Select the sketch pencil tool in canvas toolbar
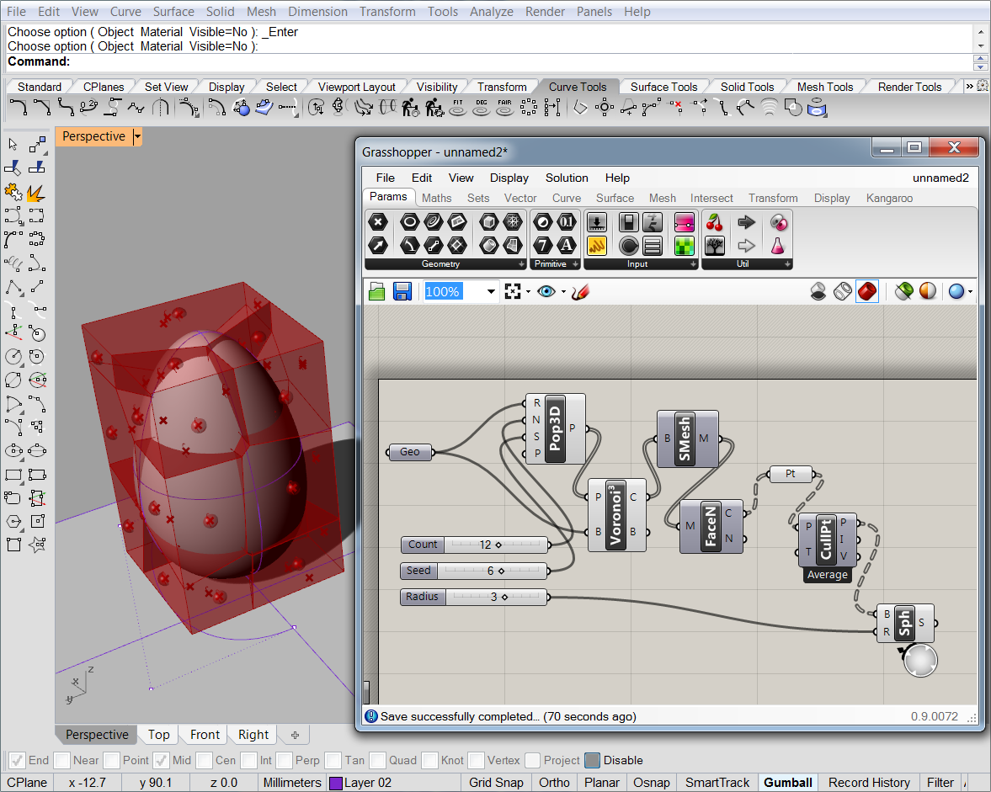The width and height of the screenshot is (991, 792). (x=580, y=291)
